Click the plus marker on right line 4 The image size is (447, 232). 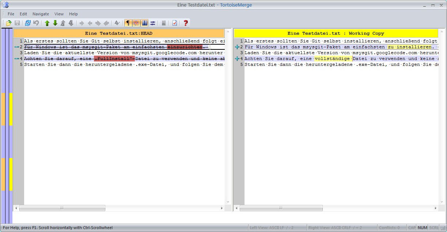pos(237,59)
